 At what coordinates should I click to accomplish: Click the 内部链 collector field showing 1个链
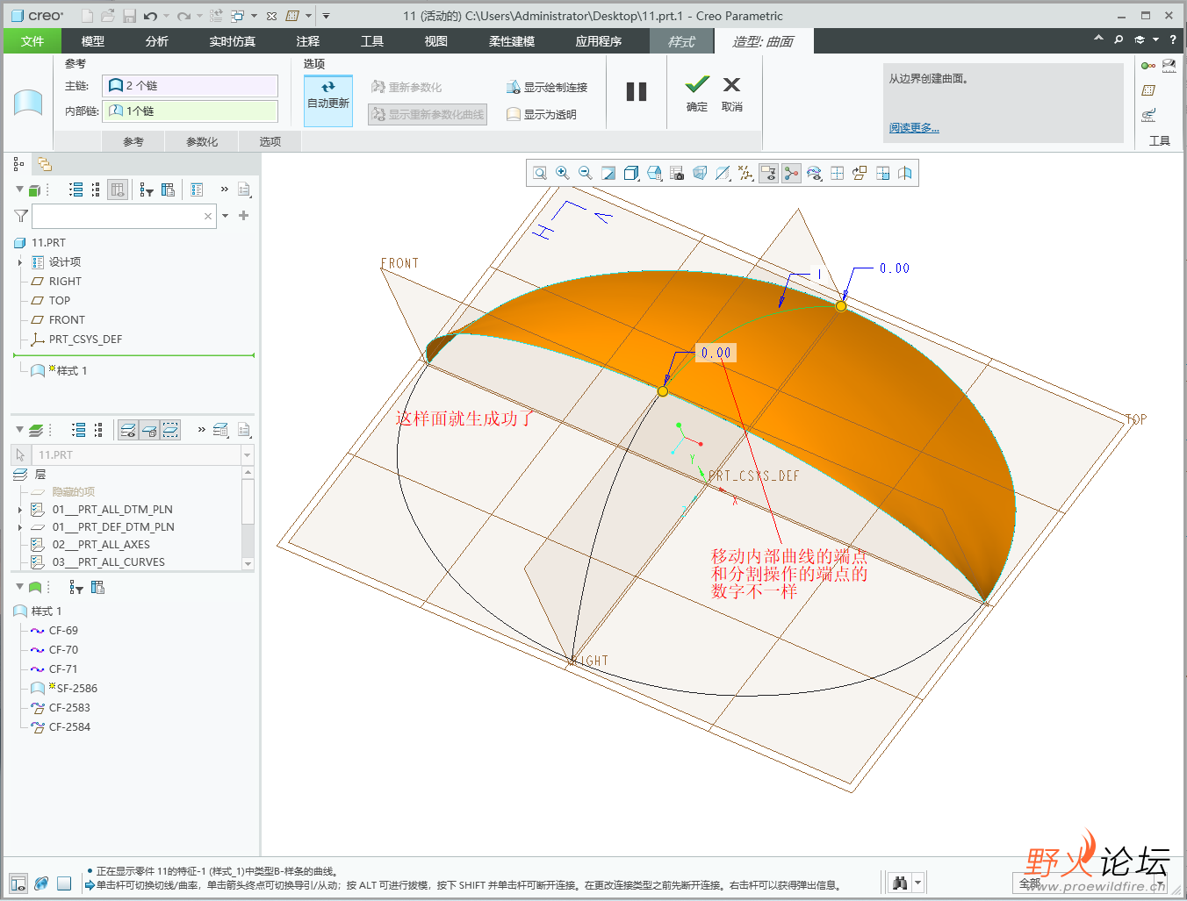point(190,111)
